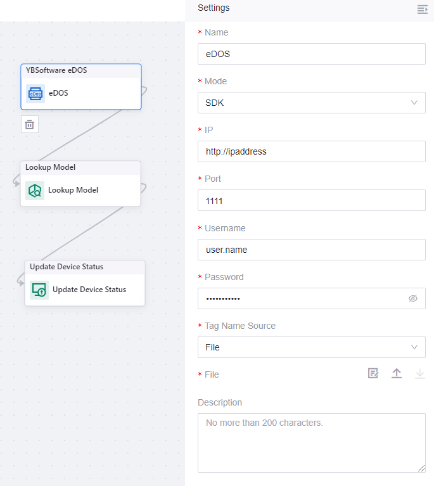Screen dimensions: 434x486
Task: Click the Port field containing 1111
Action: coord(311,200)
